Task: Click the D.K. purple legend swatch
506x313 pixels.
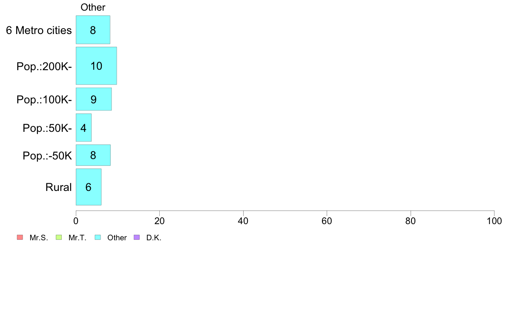Action: (x=137, y=238)
